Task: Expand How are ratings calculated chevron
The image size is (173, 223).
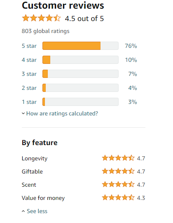Action: click(23, 113)
